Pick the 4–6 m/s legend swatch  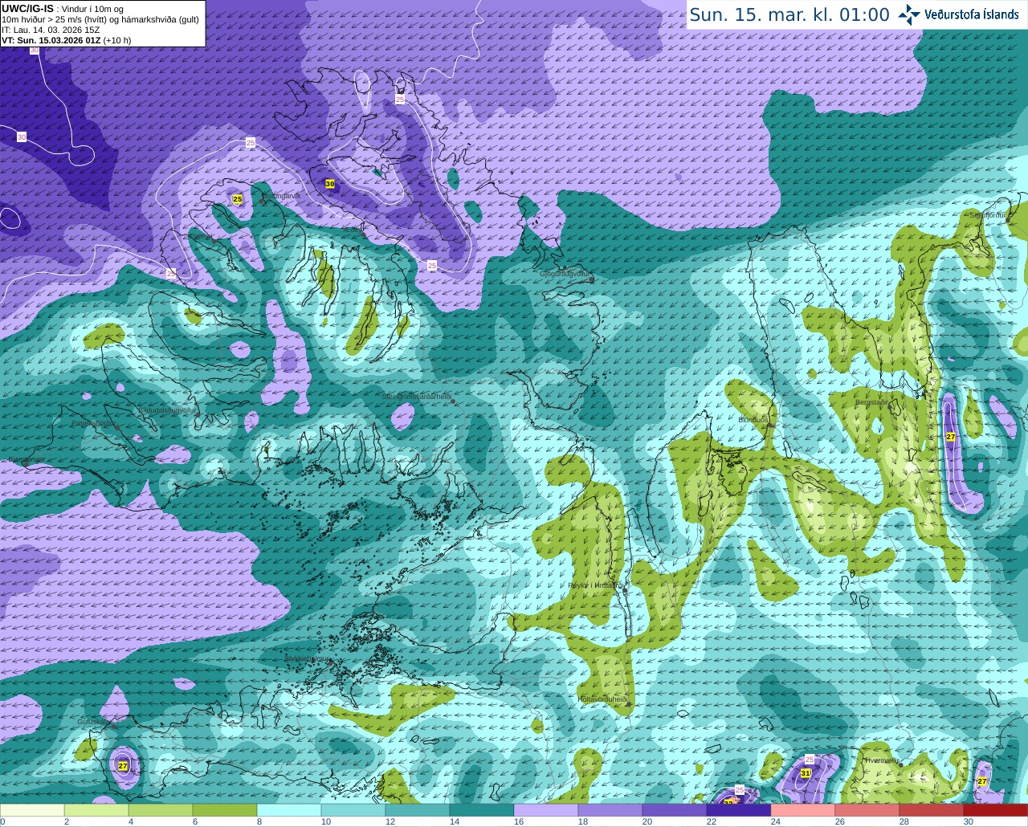[x=161, y=809]
